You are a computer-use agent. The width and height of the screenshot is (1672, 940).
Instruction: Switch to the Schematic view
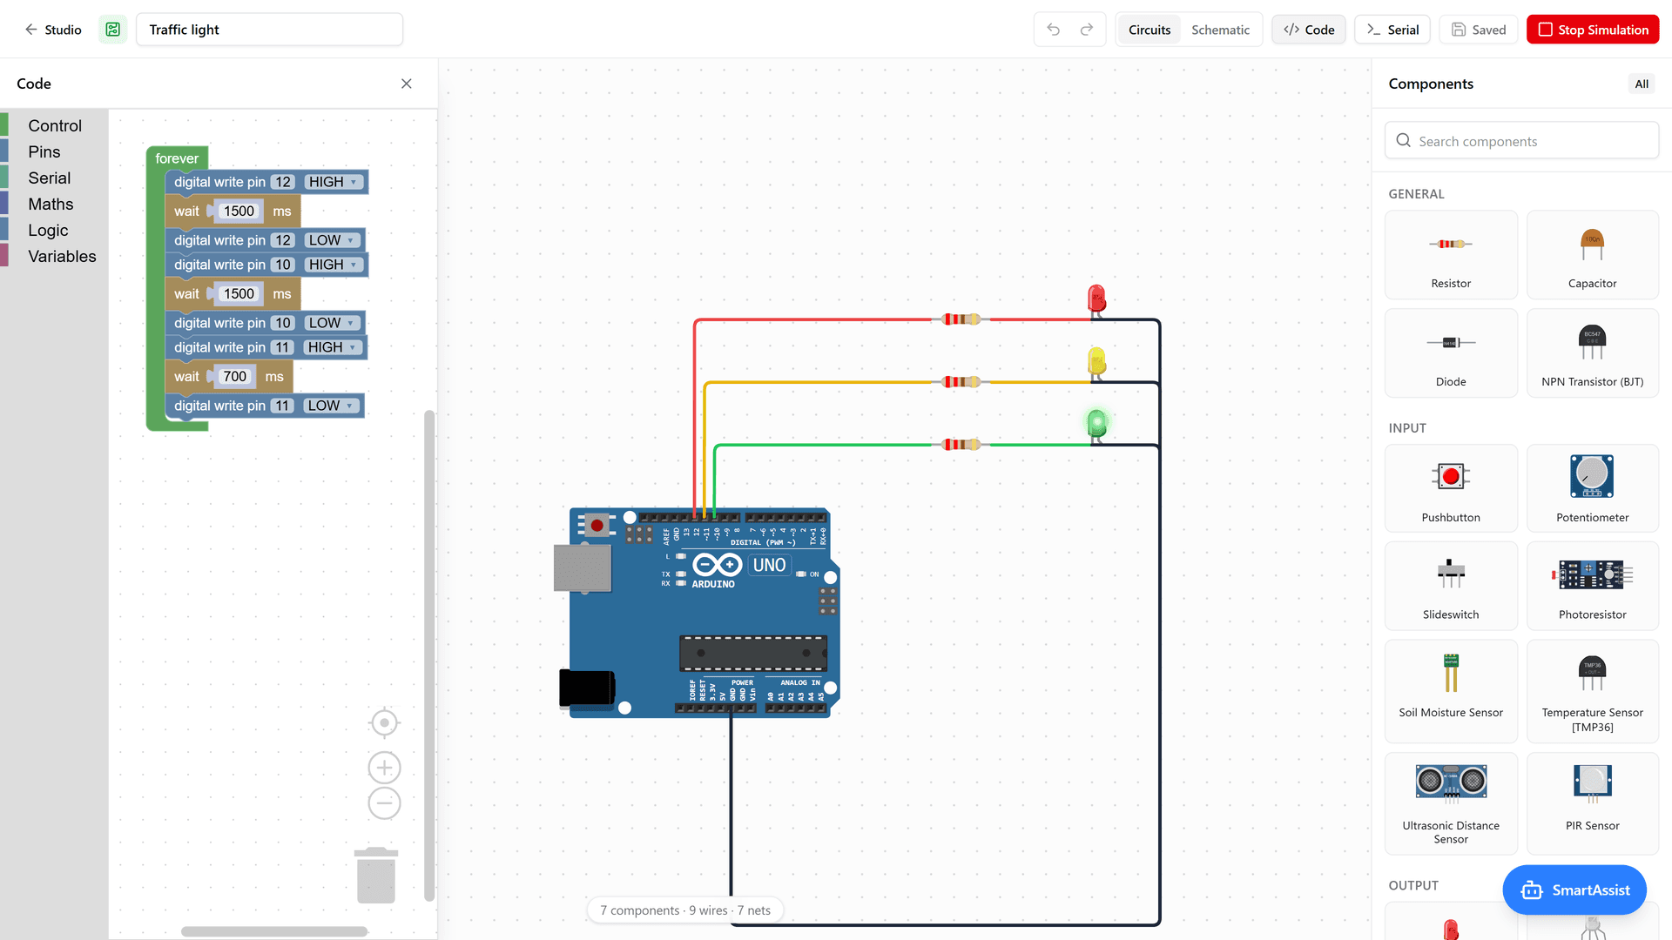tap(1220, 30)
